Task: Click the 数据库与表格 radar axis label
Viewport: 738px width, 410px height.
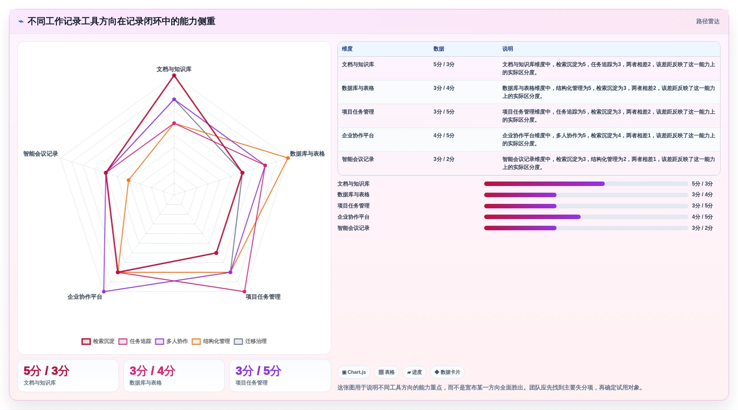Action: pos(307,154)
